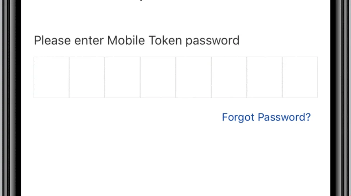Select the password cell directly above 'Forgot'
Screen dimensions: 351x196
[229, 77]
